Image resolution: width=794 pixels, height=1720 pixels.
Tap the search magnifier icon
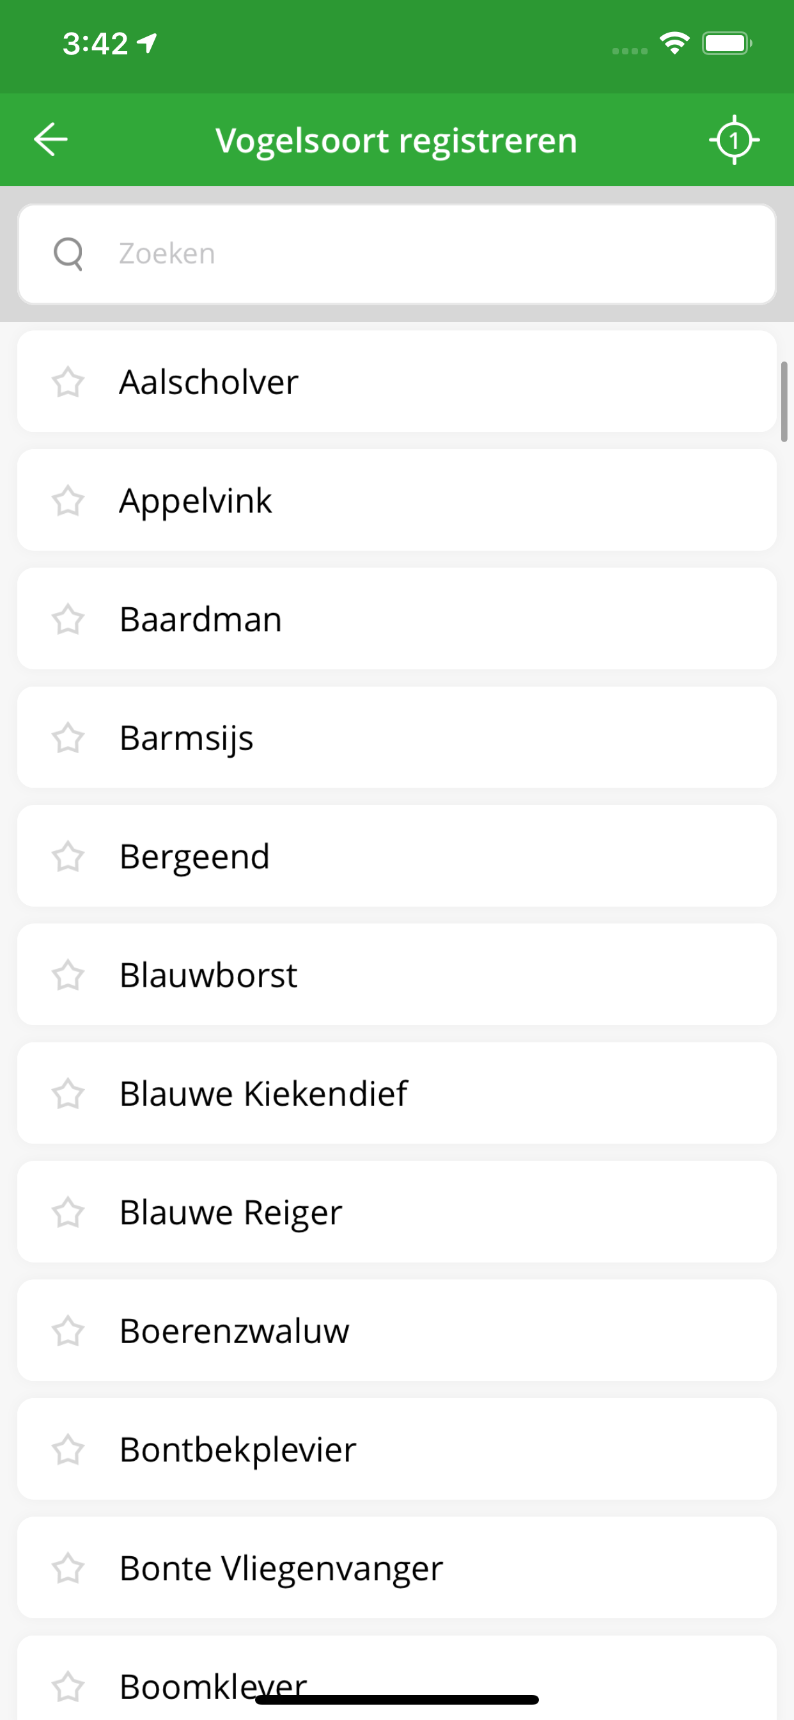68,254
